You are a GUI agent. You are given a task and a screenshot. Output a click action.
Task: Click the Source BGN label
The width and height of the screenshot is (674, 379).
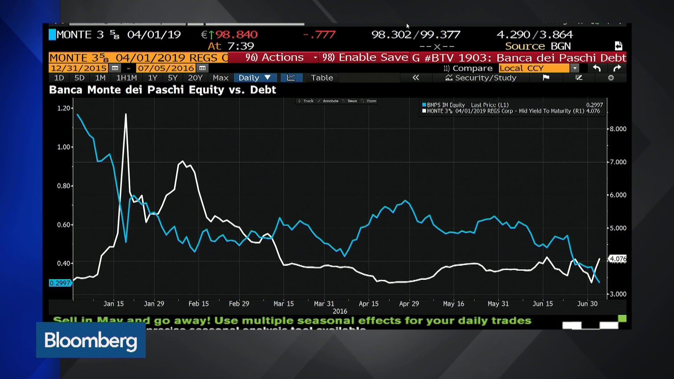(x=538, y=46)
